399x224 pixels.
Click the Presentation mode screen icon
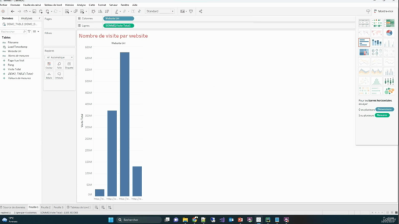(x=191, y=11)
